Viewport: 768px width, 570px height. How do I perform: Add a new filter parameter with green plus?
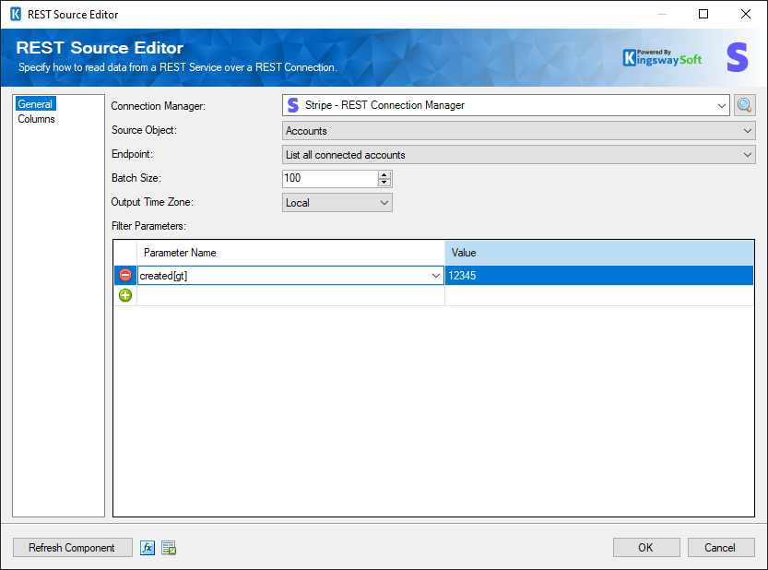[x=125, y=295]
